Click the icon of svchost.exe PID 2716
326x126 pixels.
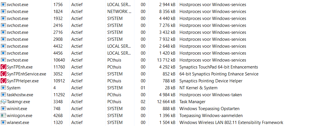tap(3, 32)
